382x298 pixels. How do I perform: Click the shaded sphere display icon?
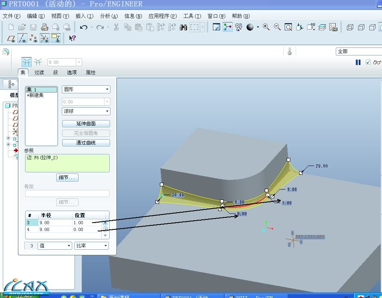(x=250, y=27)
